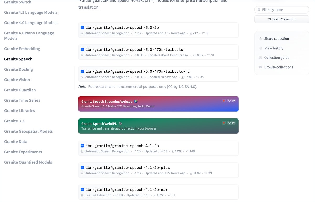Click the heart icon with 168 likes

(187, 151)
